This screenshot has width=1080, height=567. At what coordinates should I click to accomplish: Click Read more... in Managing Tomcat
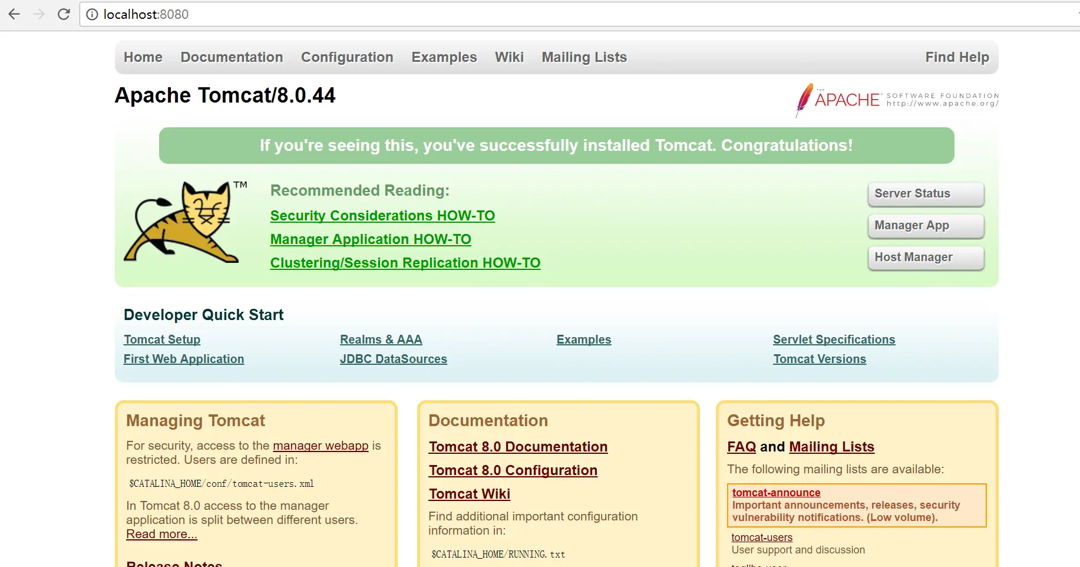[x=161, y=534]
